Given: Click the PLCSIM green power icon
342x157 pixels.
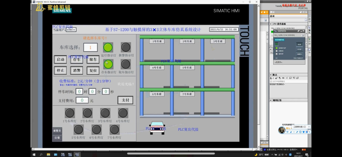Looking at the screenshot, I should [x=276, y=44].
